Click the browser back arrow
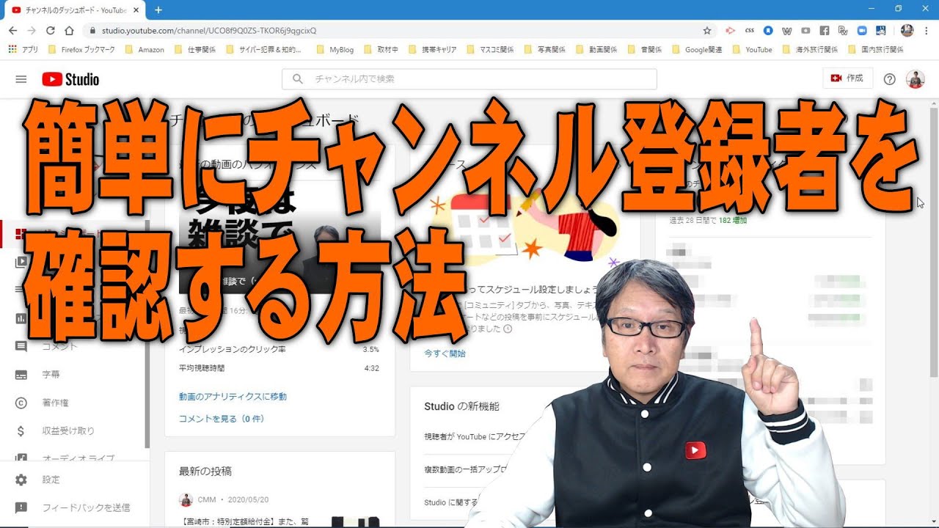The image size is (939, 528). coord(12,31)
